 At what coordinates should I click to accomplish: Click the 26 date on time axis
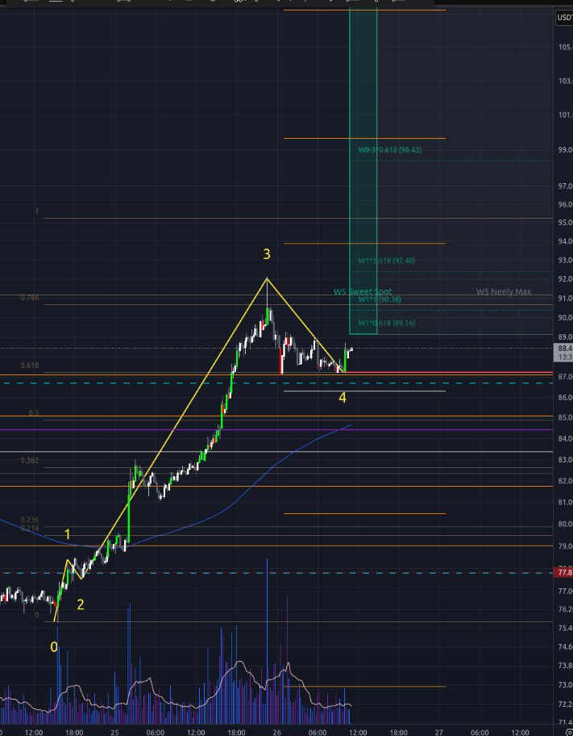(276, 733)
